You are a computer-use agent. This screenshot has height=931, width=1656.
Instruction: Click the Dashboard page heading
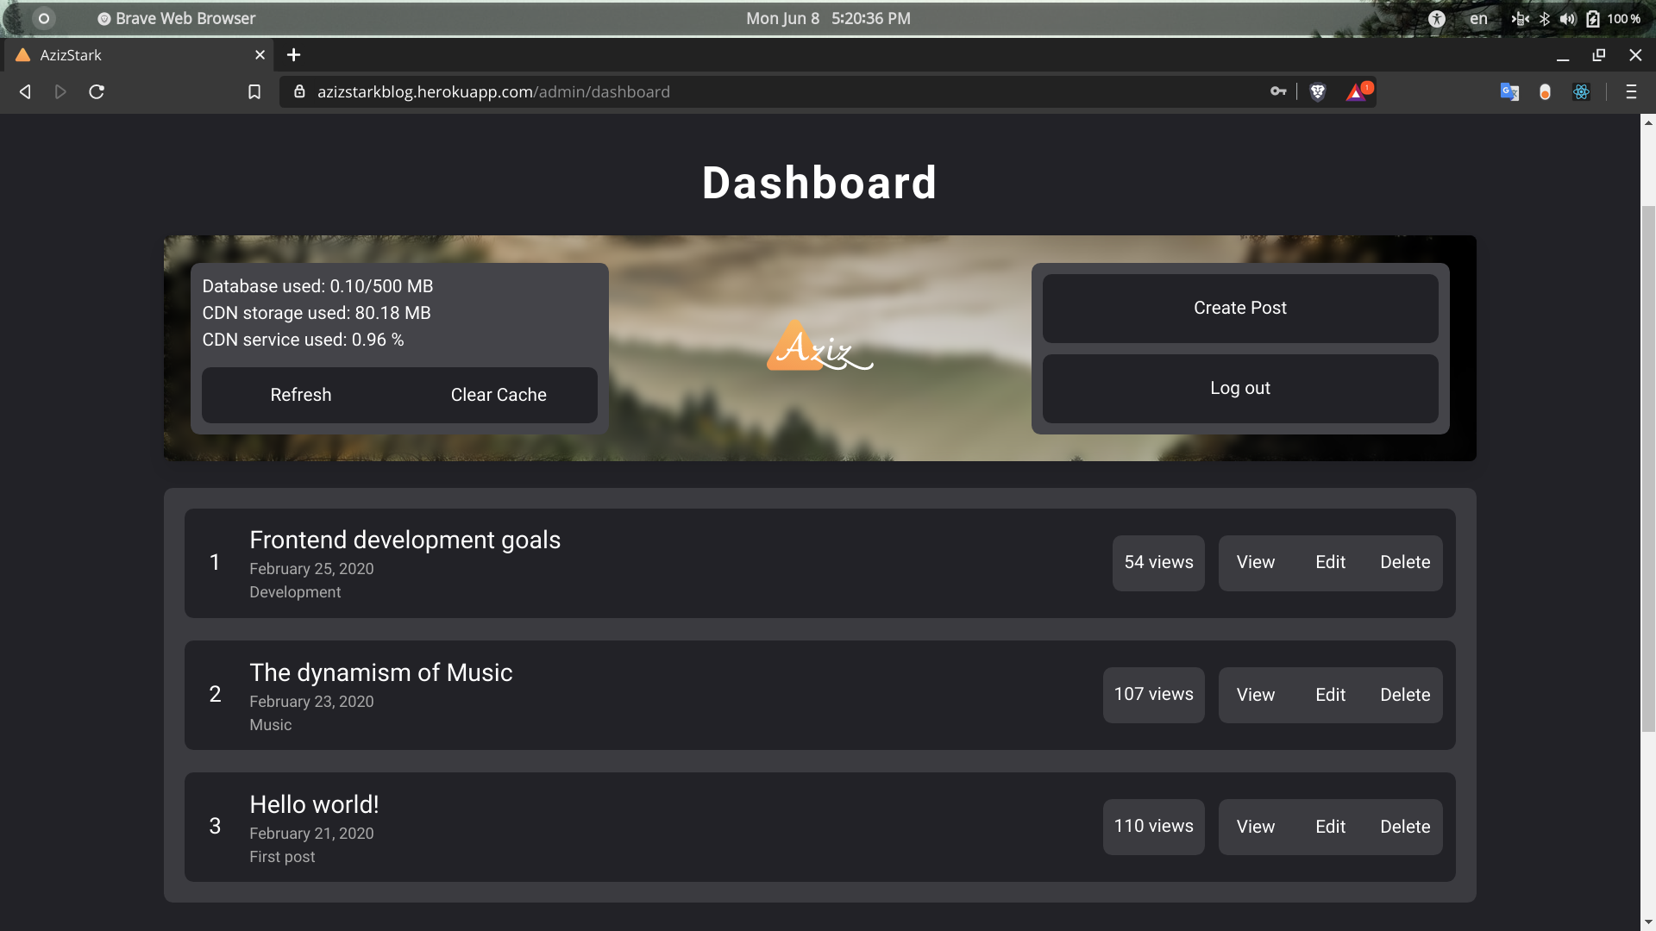(819, 183)
